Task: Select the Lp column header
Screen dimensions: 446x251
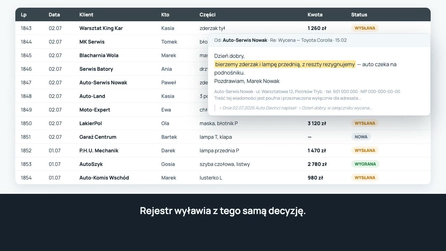Action: (x=24, y=15)
